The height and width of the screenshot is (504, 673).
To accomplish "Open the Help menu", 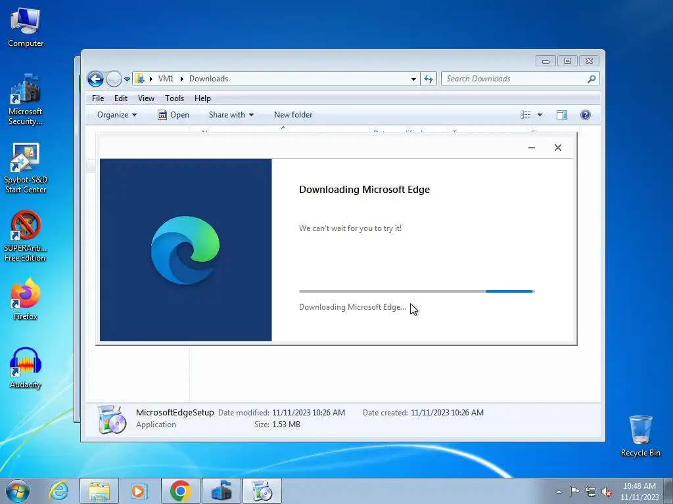I will coord(202,98).
